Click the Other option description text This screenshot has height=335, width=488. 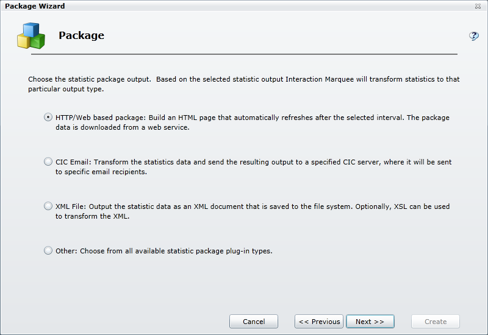click(163, 251)
